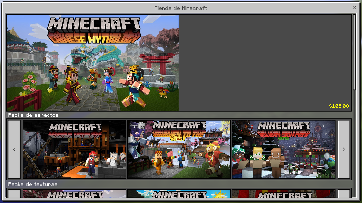Close the Tienda de Minecraft window
Viewport: 362px width, 203px height.
354,8
